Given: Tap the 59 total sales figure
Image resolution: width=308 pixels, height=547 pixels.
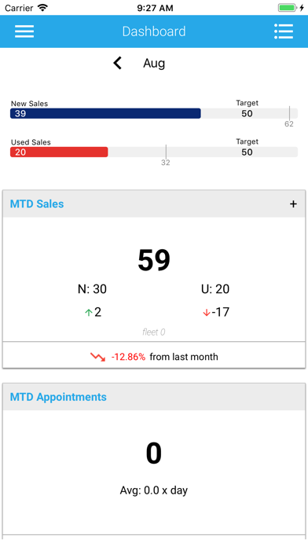Looking at the screenshot, I should point(154,260).
